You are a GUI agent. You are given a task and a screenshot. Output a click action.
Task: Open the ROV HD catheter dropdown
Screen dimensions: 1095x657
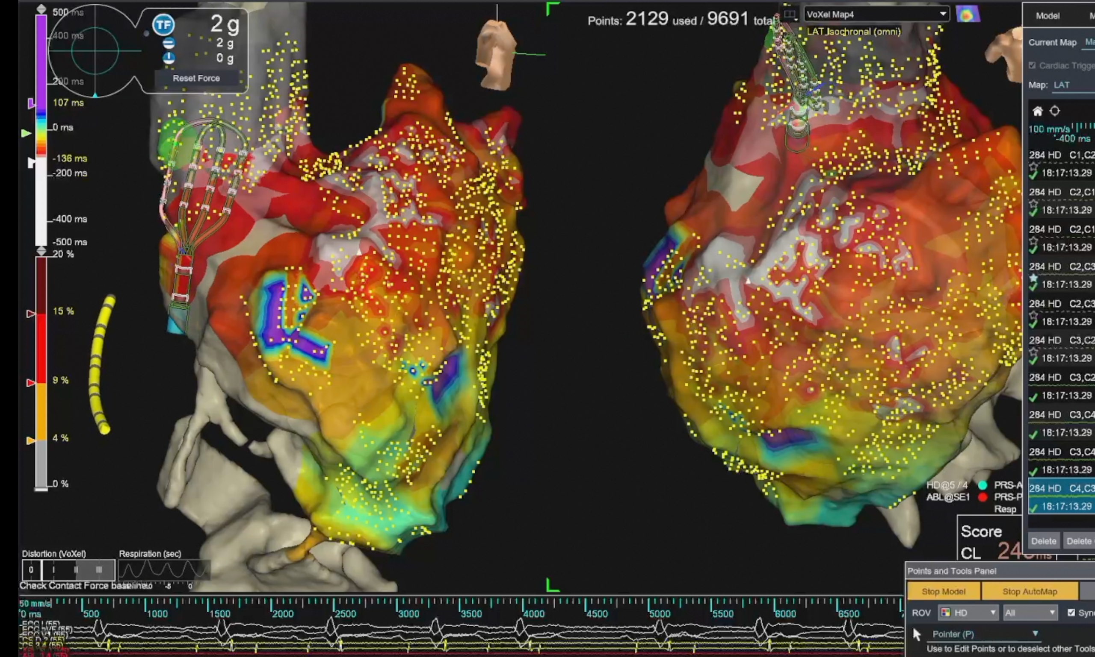968,613
